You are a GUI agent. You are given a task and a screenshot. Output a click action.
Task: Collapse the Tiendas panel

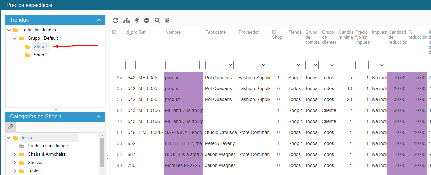click(x=98, y=20)
